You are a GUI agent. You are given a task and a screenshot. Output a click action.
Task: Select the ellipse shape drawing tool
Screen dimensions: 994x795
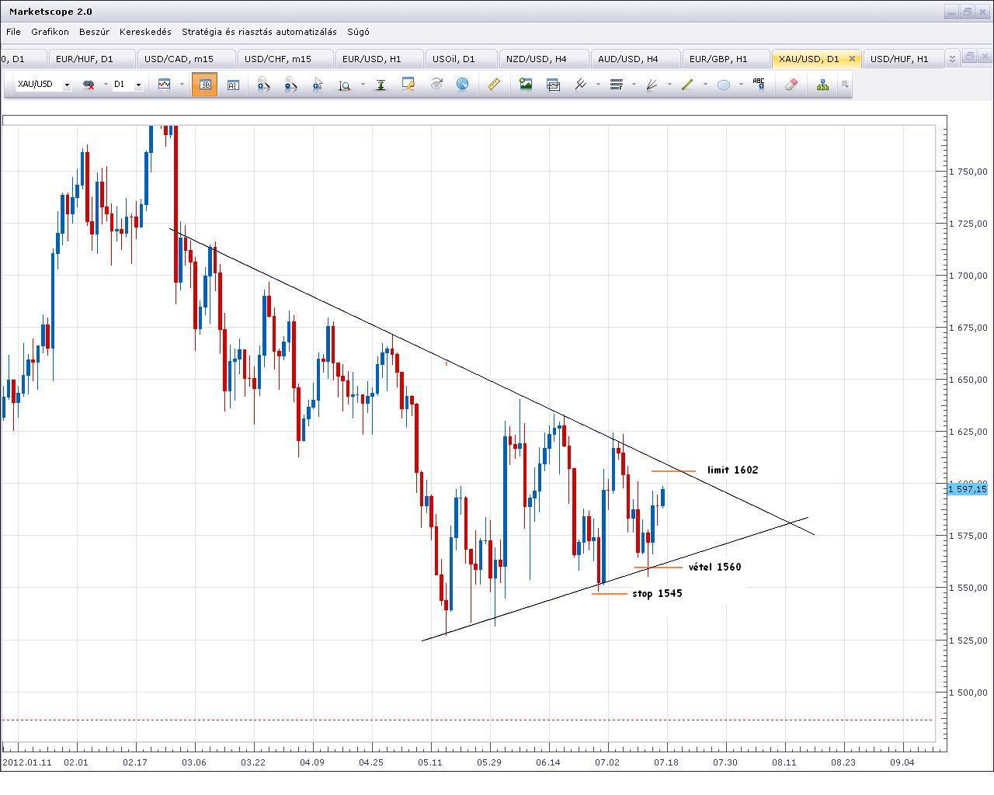click(723, 84)
